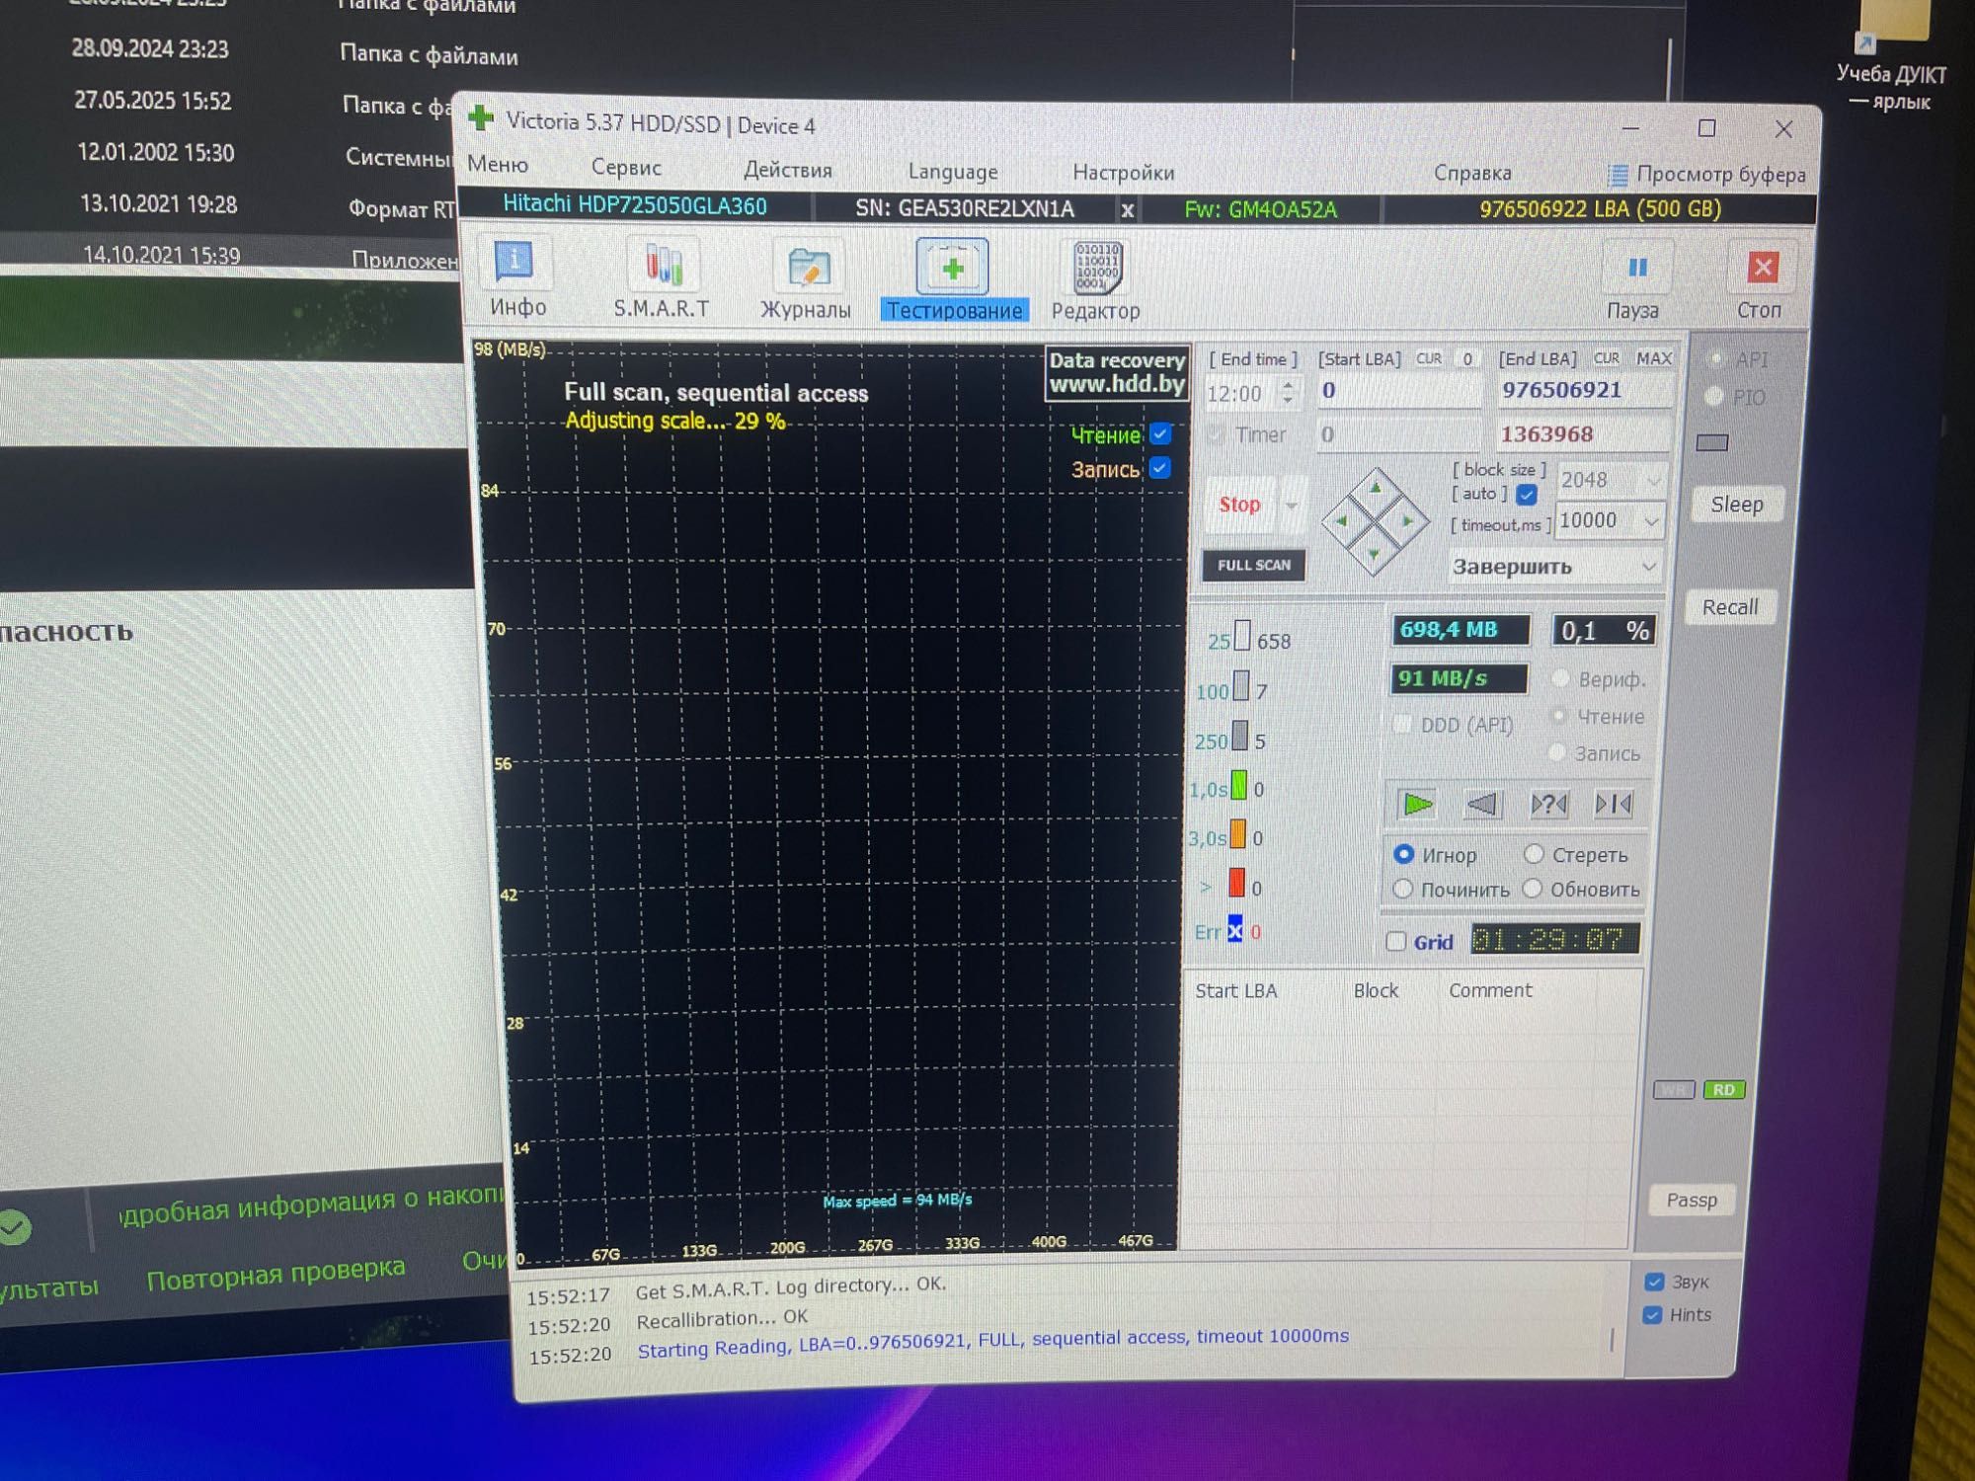Click the Start LBA CUR button
This screenshot has width=1975, height=1481.
[x=1429, y=358]
